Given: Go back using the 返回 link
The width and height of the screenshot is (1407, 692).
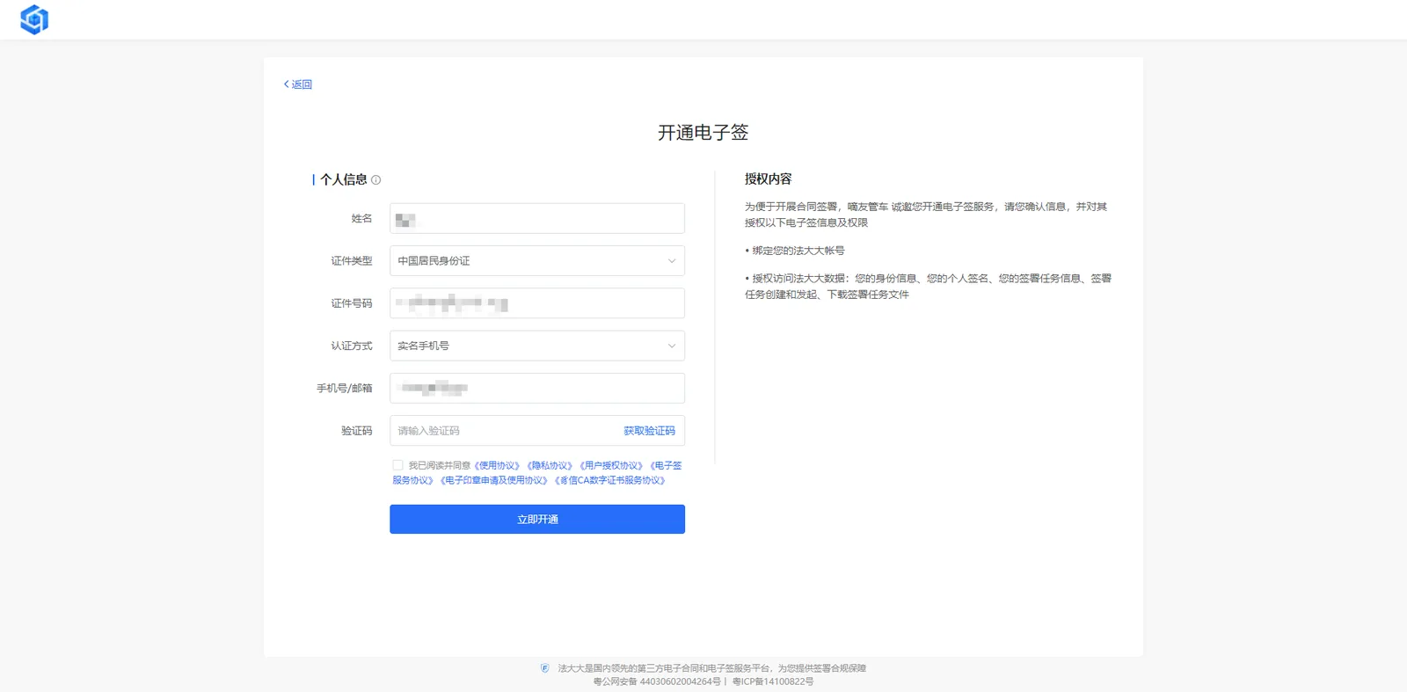Looking at the screenshot, I should pyautogui.click(x=298, y=84).
